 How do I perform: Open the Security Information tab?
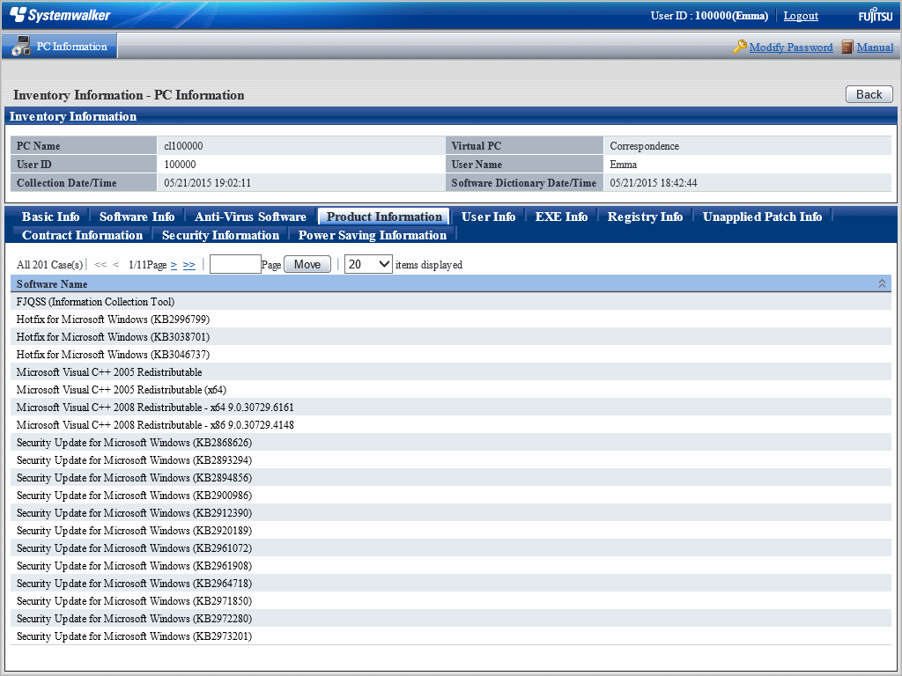pos(220,235)
